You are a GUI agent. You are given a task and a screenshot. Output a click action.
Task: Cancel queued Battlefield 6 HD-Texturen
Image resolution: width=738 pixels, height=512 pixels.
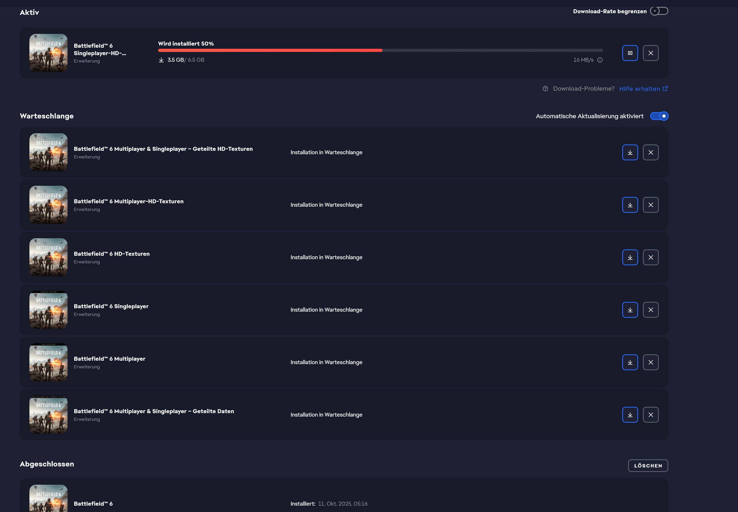(651, 257)
